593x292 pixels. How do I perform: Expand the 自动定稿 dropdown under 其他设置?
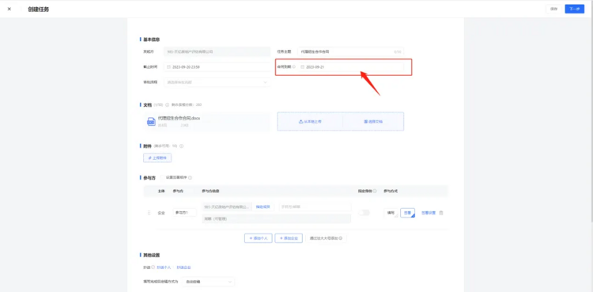208,282
